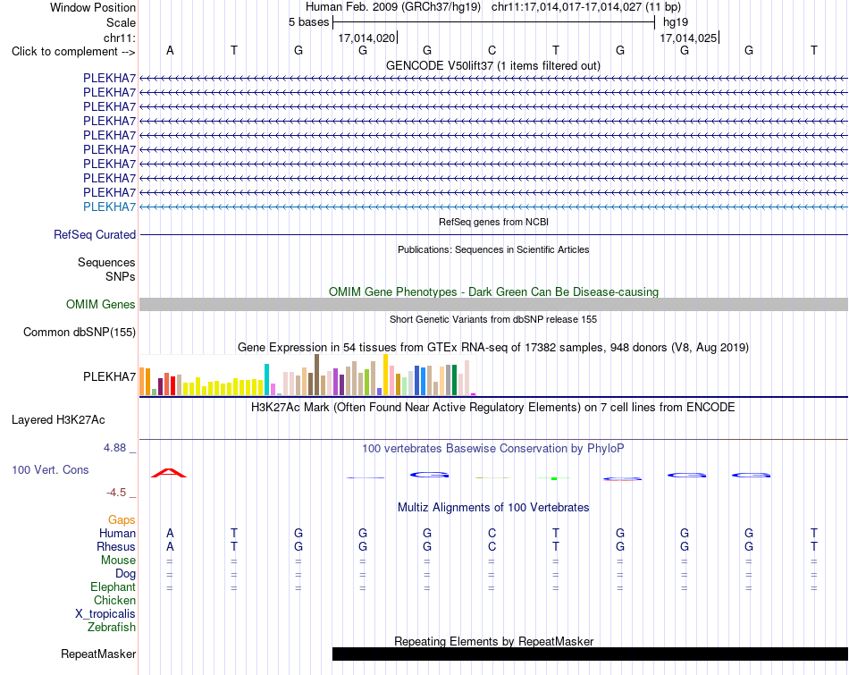The height and width of the screenshot is (675, 849).
Task: Select the Rhesus alignment row label
Action: pos(116,546)
